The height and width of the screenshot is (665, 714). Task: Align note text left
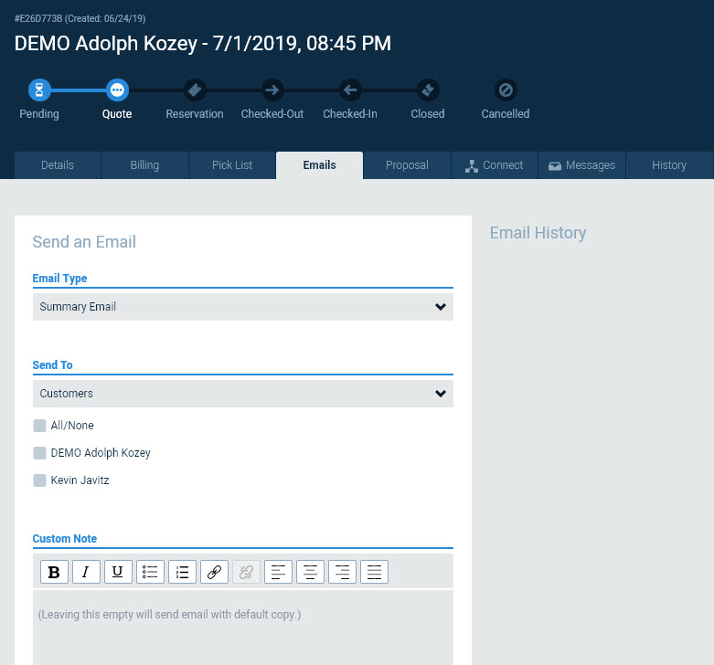coord(278,572)
